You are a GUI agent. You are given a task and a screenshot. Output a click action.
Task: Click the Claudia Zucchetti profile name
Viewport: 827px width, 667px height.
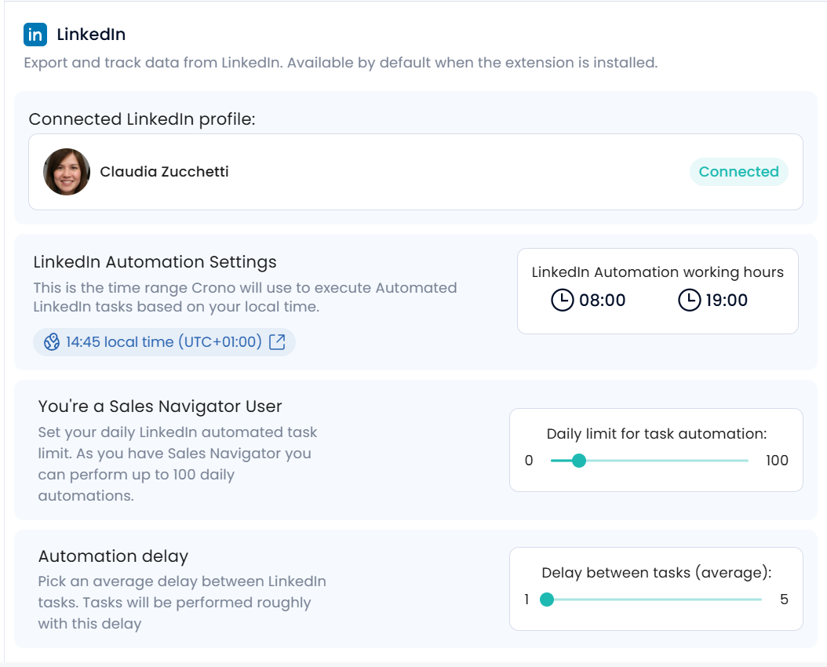(x=164, y=172)
